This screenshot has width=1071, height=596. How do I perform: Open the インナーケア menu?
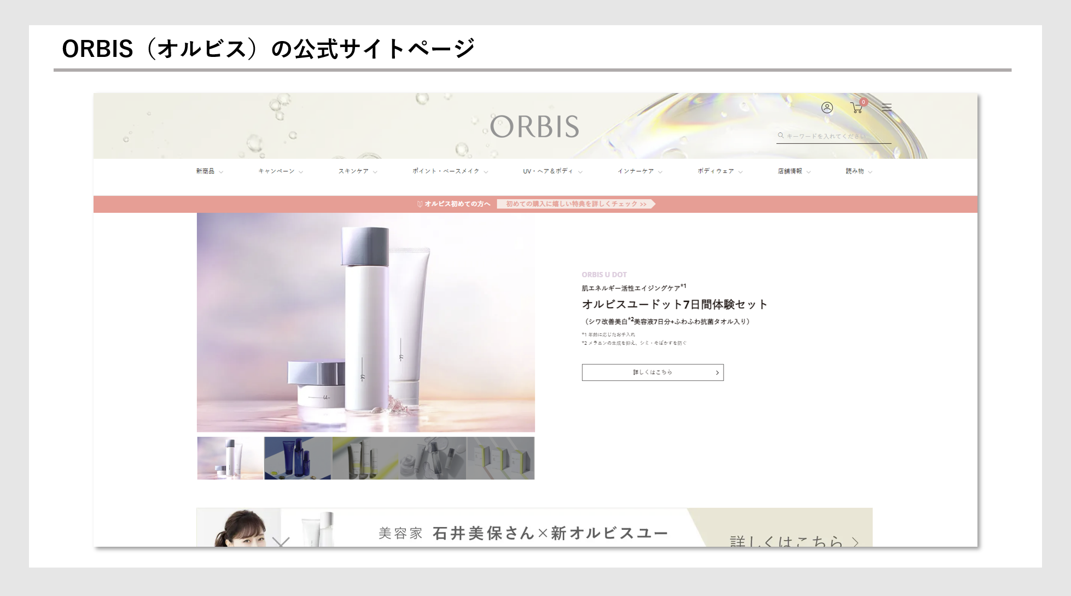tap(640, 171)
